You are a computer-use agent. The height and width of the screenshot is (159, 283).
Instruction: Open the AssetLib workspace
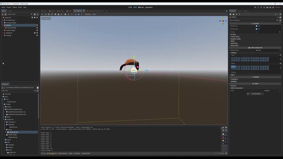coord(149,8)
